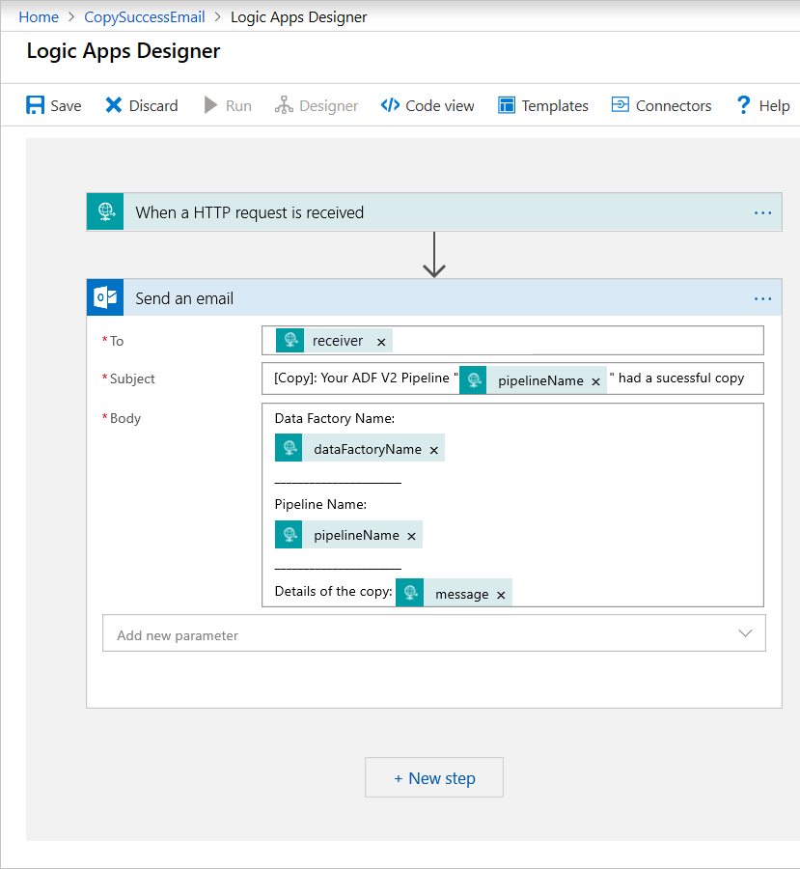Navigate to CopySuccessEmail breadcrumb
The width and height of the screenshot is (800, 869).
(144, 16)
